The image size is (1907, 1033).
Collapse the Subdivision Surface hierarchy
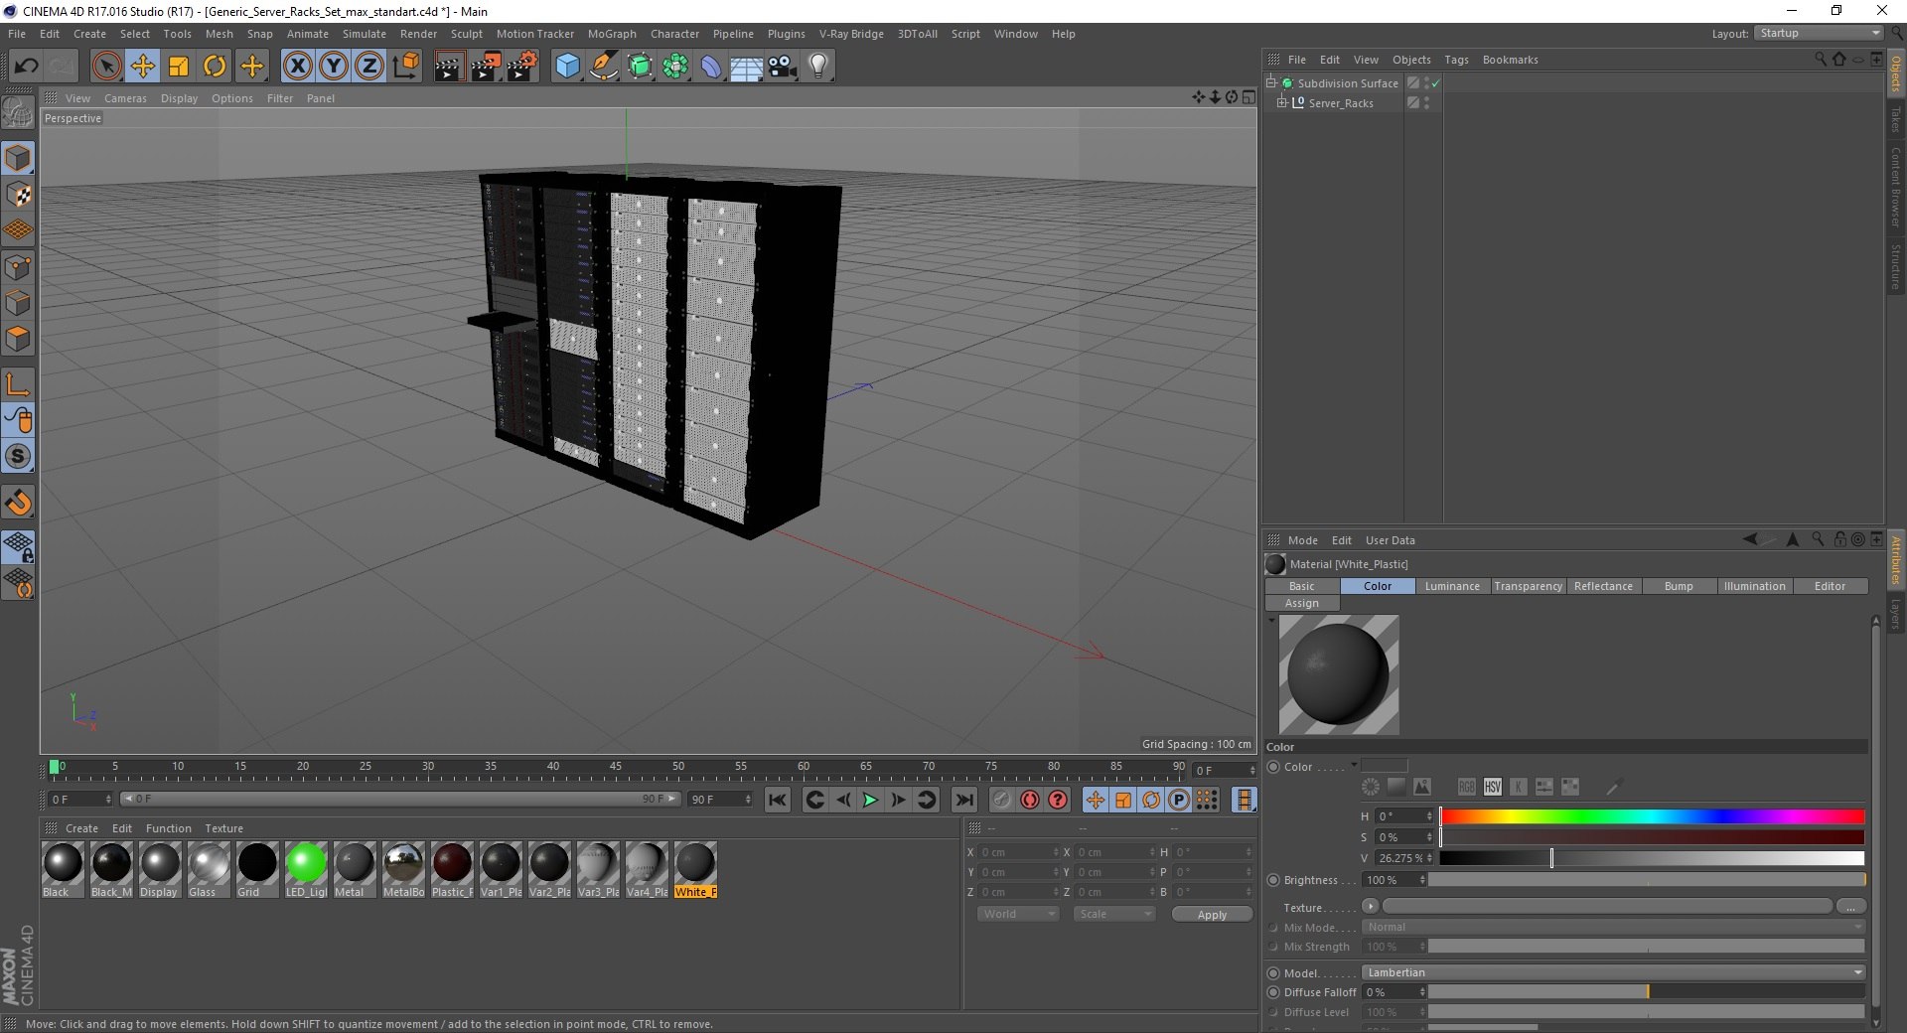[x=1270, y=82]
